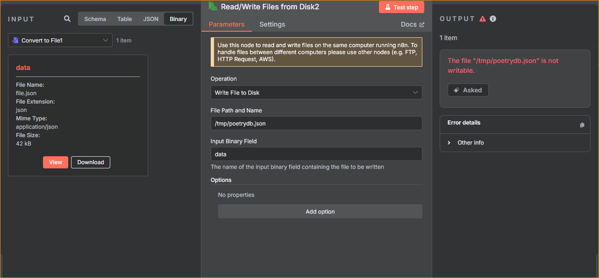Screen dimensions: 599x278
Task: Run the Test step button
Action: coord(401,7)
